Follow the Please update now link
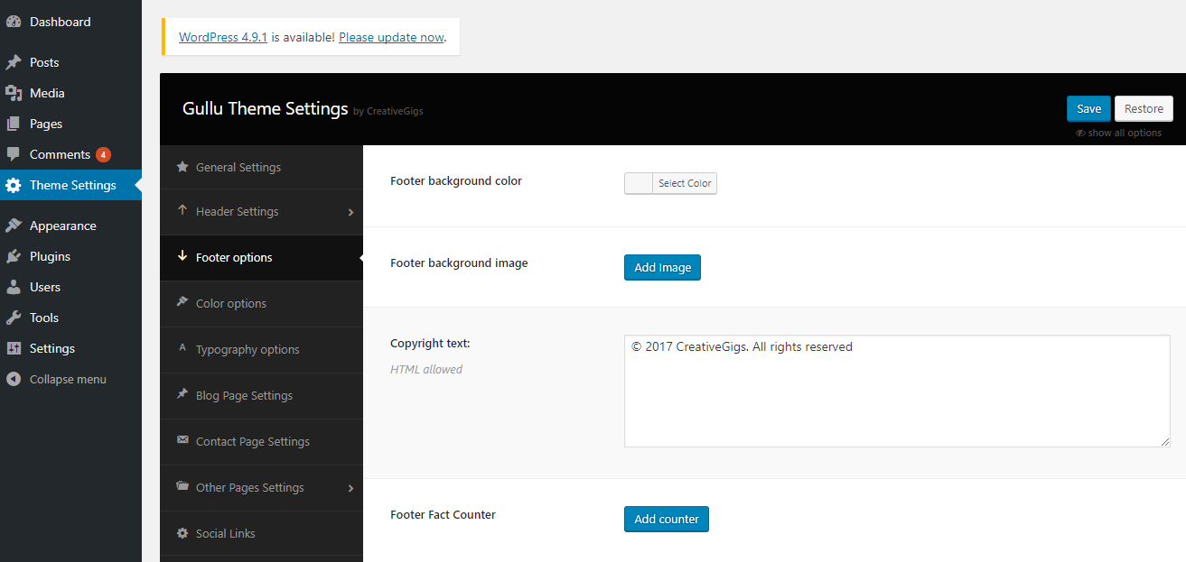 (x=391, y=37)
